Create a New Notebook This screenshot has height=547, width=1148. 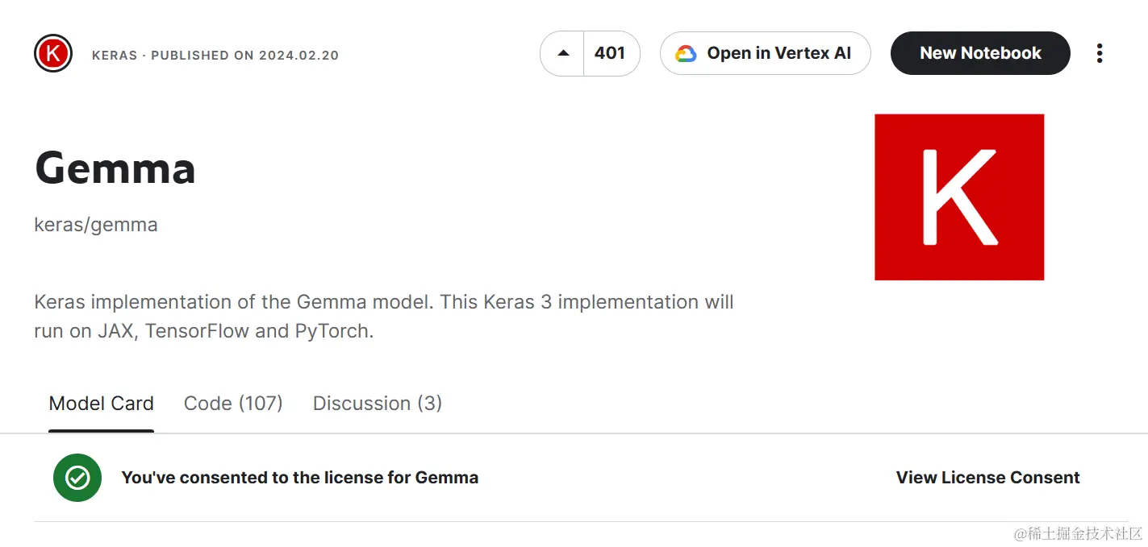tap(980, 54)
